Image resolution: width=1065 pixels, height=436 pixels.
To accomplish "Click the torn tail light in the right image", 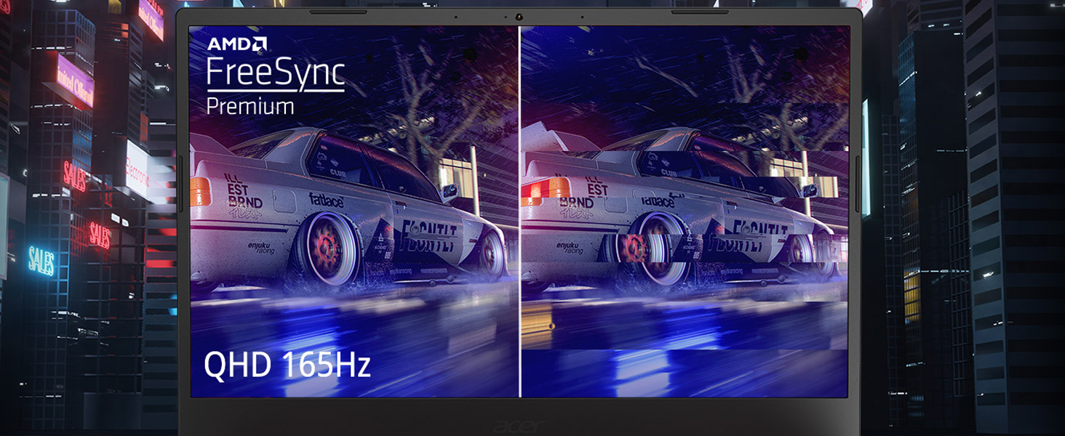I will tap(545, 190).
